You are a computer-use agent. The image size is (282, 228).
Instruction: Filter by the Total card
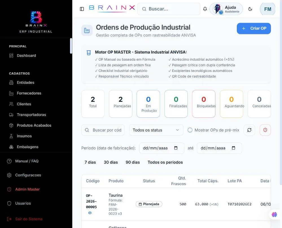(x=93, y=104)
